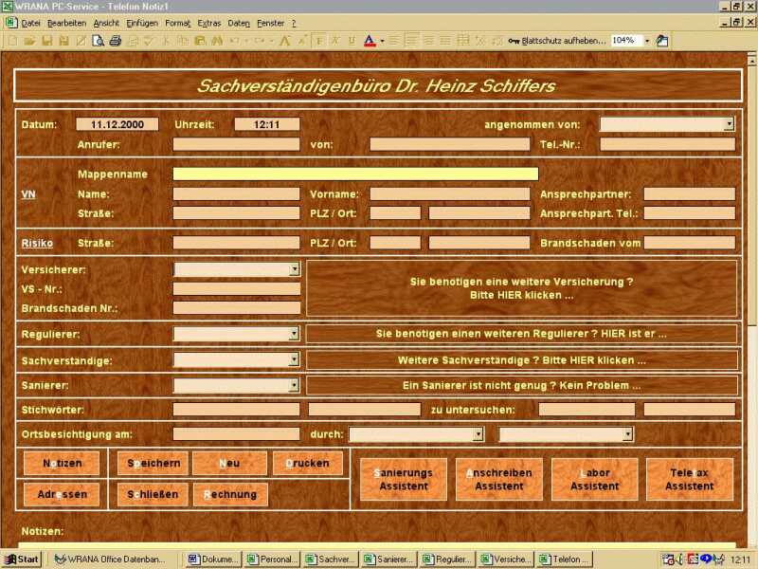
Task: Open the 104% zoom dropdown arrow
Action: [x=647, y=41]
